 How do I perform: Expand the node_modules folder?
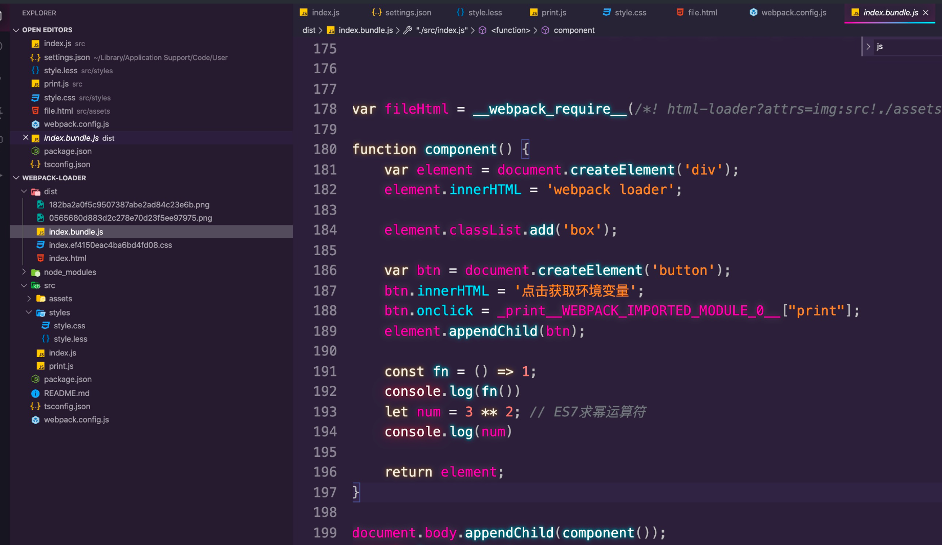coord(24,272)
